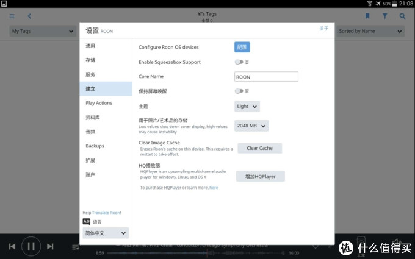Click the Yi's Tags title
415x259 pixels.
pyautogui.click(x=207, y=14)
